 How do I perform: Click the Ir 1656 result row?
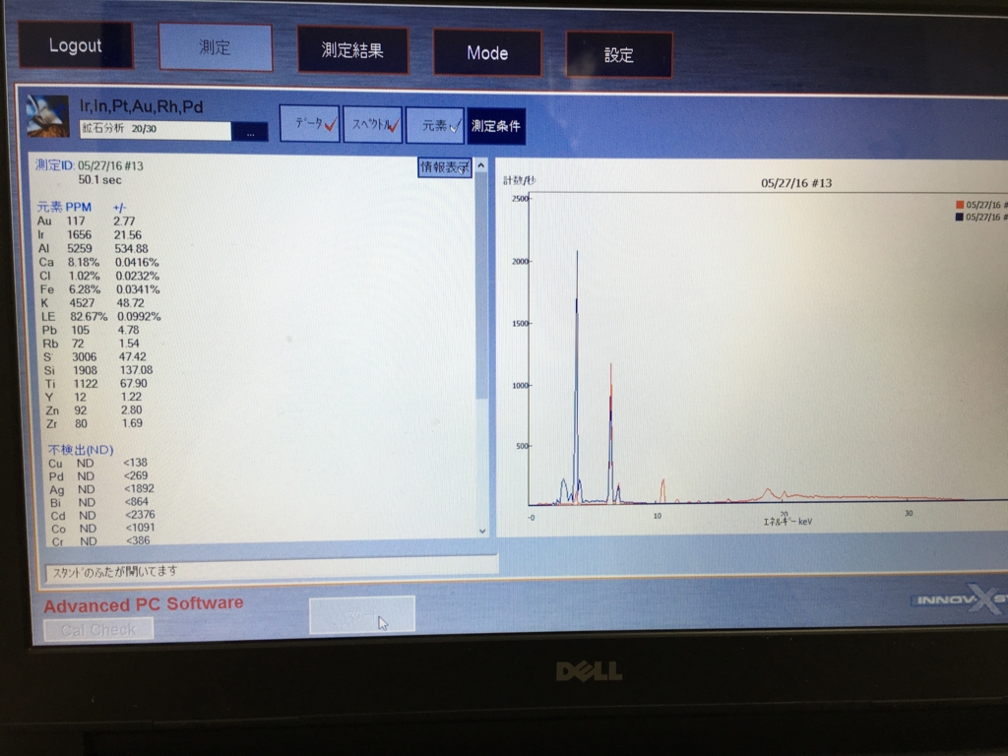[90, 234]
